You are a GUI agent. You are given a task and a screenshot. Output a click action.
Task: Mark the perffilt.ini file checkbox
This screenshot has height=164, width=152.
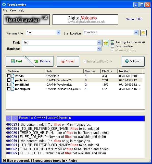point(9,84)
